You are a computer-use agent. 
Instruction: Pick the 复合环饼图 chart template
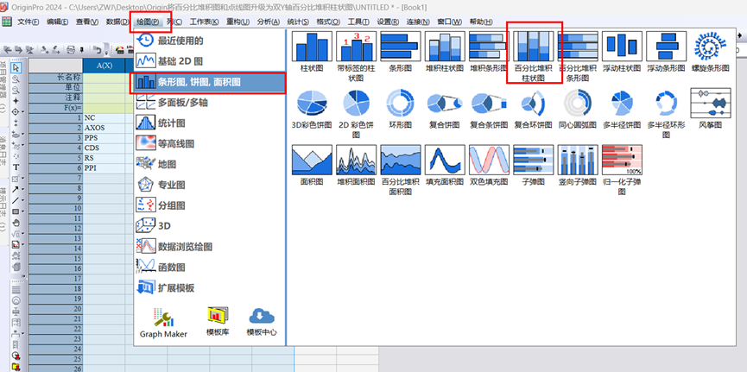533,109
